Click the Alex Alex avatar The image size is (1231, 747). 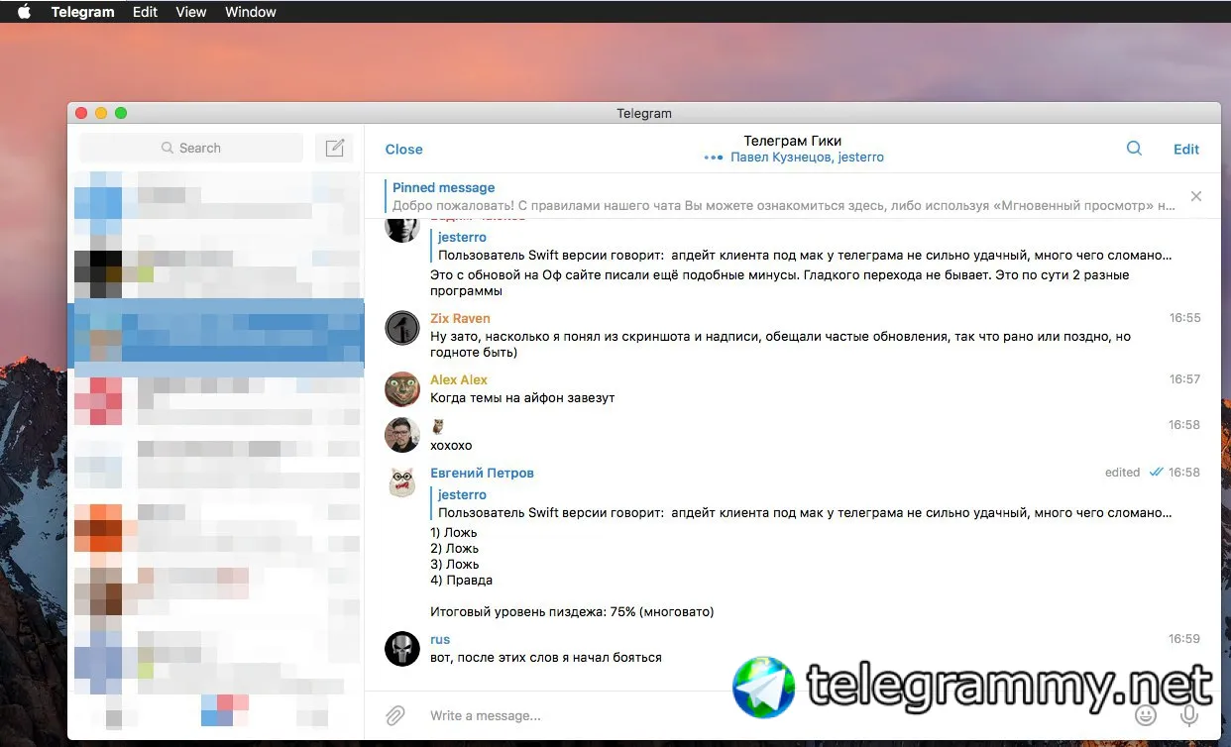pyautogui.click(x=402, y=389)
